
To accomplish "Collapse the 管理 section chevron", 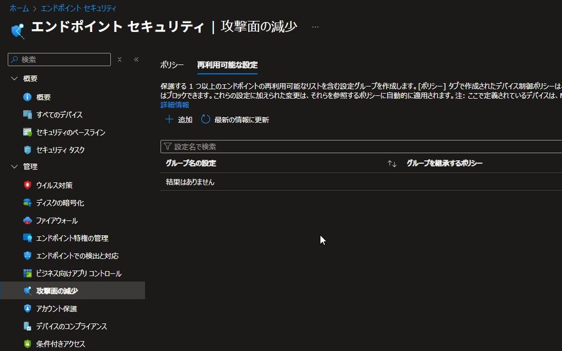I will (14, 166).
